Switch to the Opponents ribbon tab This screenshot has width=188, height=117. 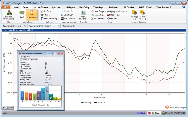coord(57,7)
